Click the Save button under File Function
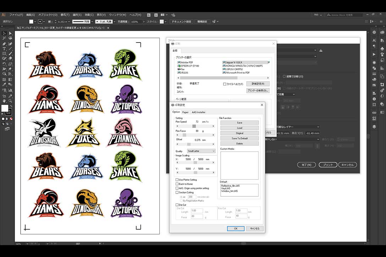This screenshot has width=386, height=257. (239, 123)
